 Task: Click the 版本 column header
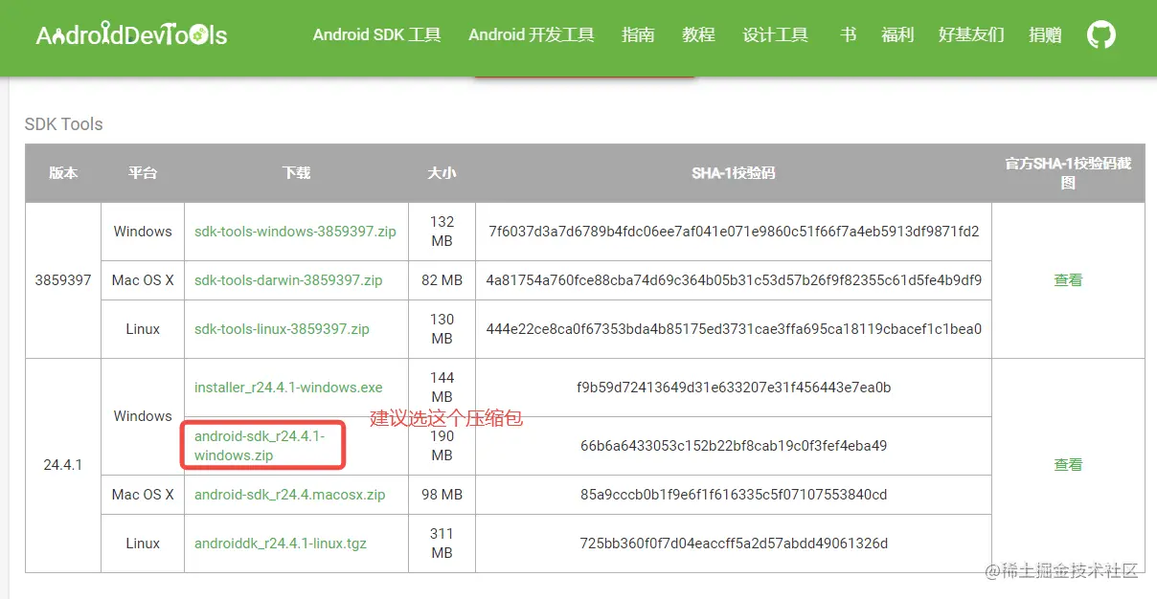[63, 173]
